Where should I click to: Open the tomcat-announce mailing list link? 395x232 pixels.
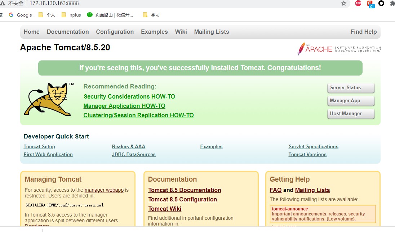pyautogui.click(x=290, y=209)
